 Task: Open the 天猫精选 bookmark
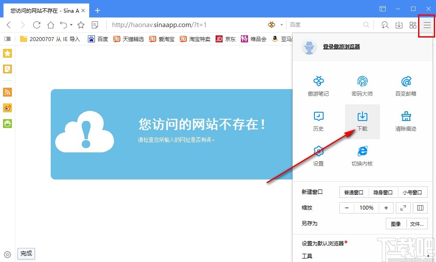pos(129,39)
